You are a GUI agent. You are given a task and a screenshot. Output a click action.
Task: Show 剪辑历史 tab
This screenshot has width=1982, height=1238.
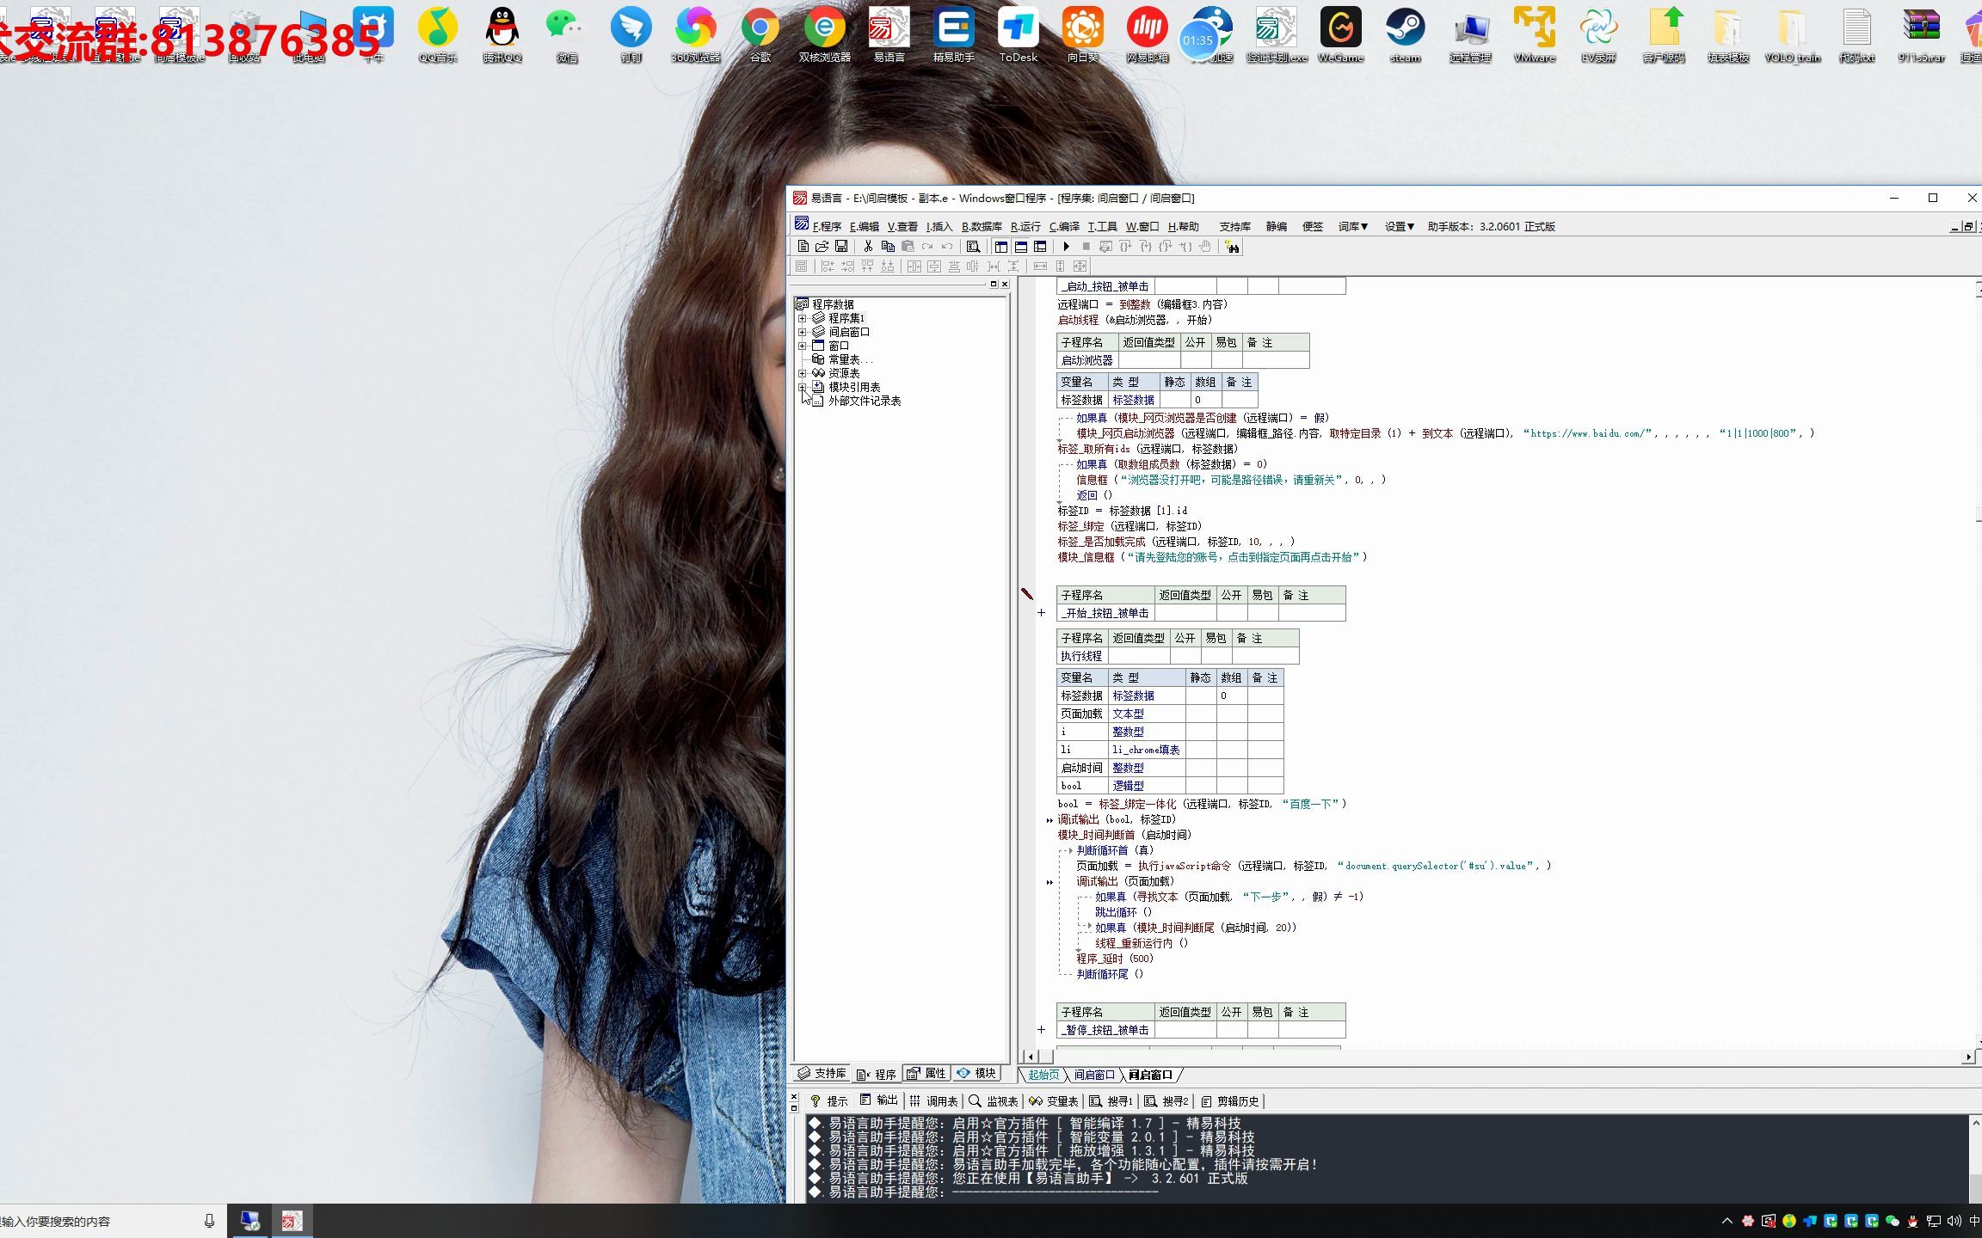point(1230,1101)
